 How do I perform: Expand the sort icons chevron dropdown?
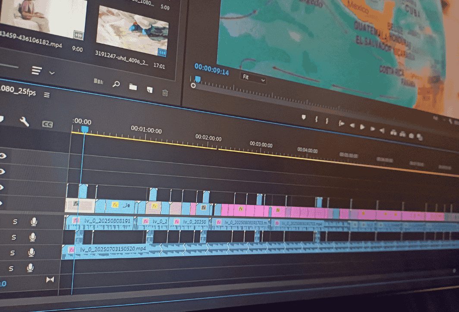(52, 72)
